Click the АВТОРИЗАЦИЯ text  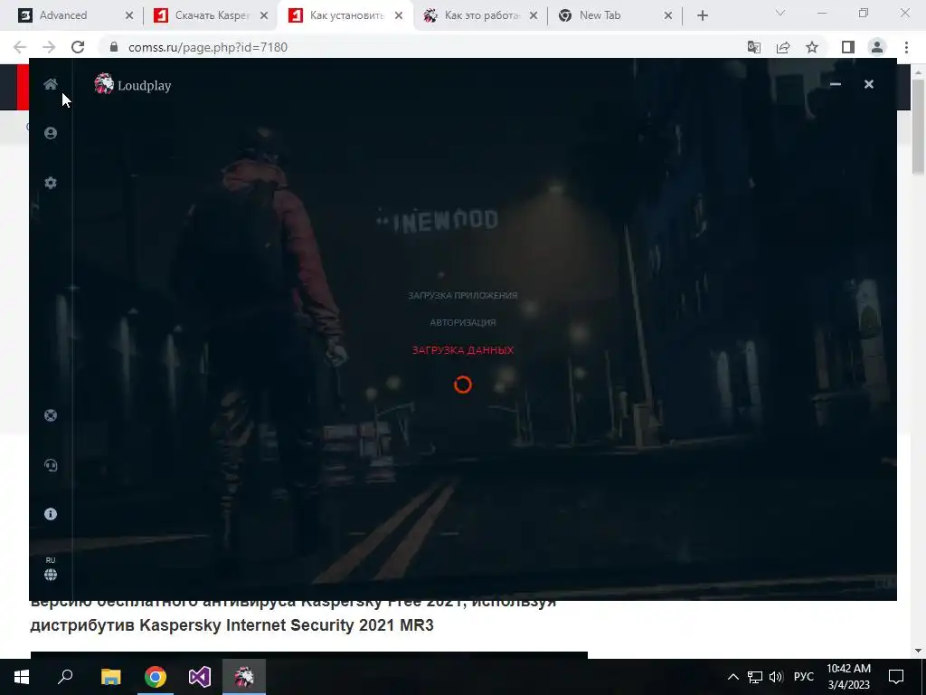[463, 322]
